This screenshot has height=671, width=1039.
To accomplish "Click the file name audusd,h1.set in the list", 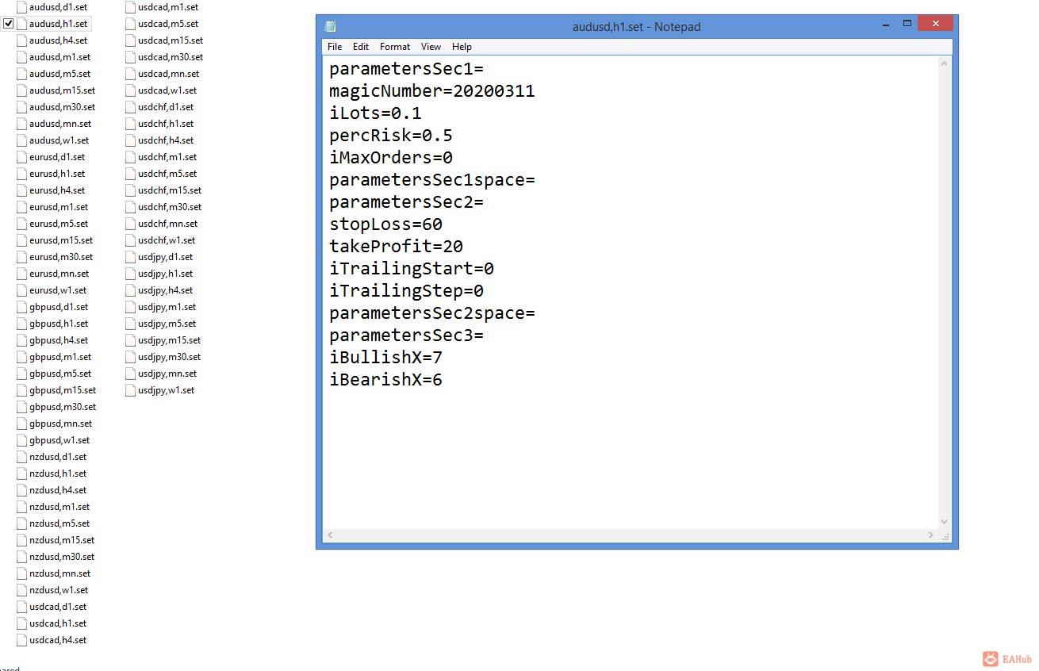I will coord(58,24).
